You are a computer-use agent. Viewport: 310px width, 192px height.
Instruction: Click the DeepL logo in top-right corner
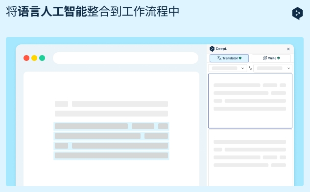click(x=297, y=13)
